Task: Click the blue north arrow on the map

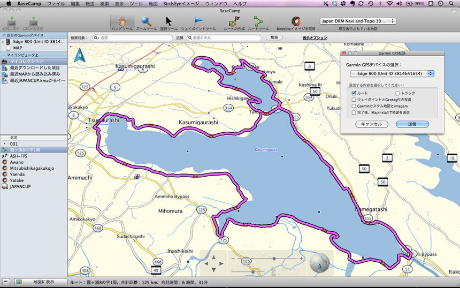Action: pos(79,56)
